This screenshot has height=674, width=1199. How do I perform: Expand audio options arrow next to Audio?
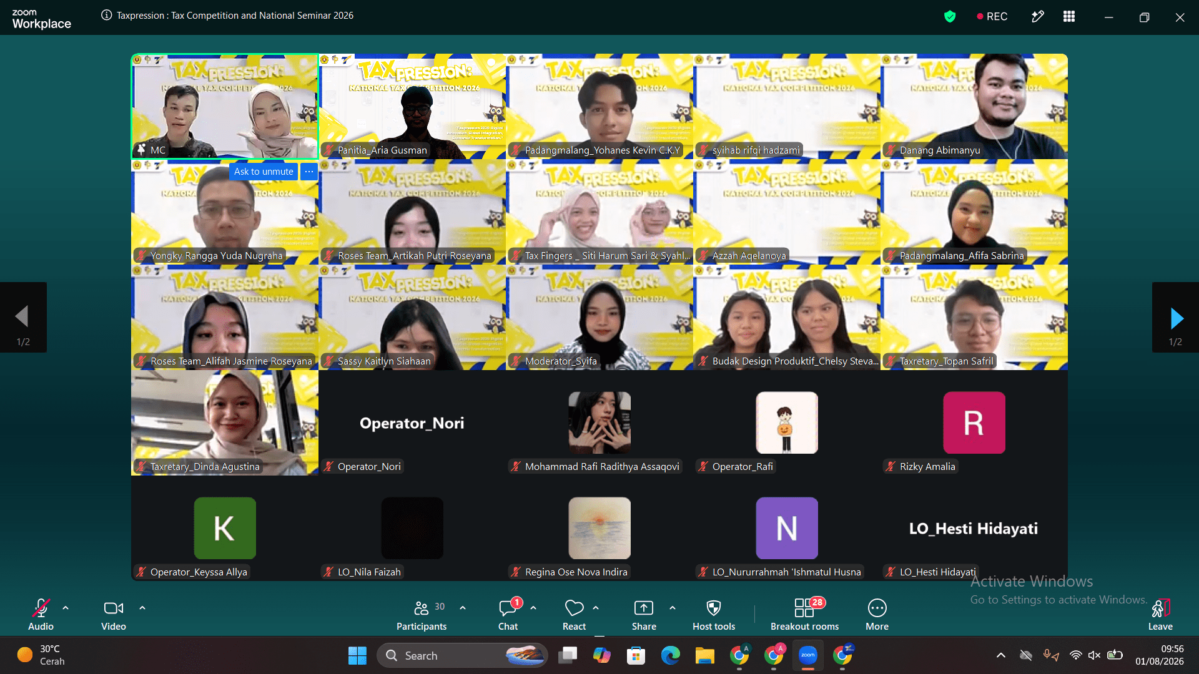(x=66, y=608)
